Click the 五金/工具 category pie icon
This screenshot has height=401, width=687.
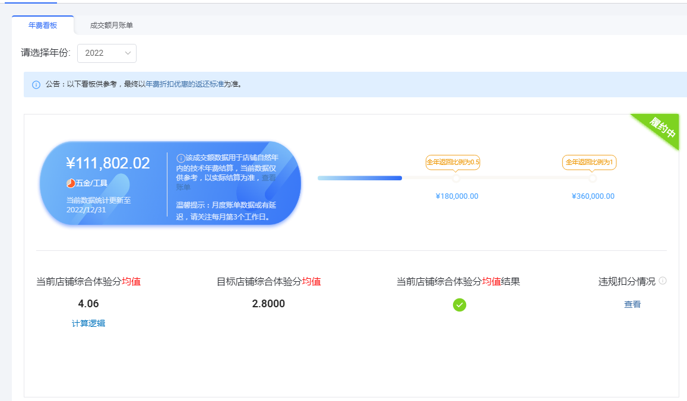coord(71,183)
